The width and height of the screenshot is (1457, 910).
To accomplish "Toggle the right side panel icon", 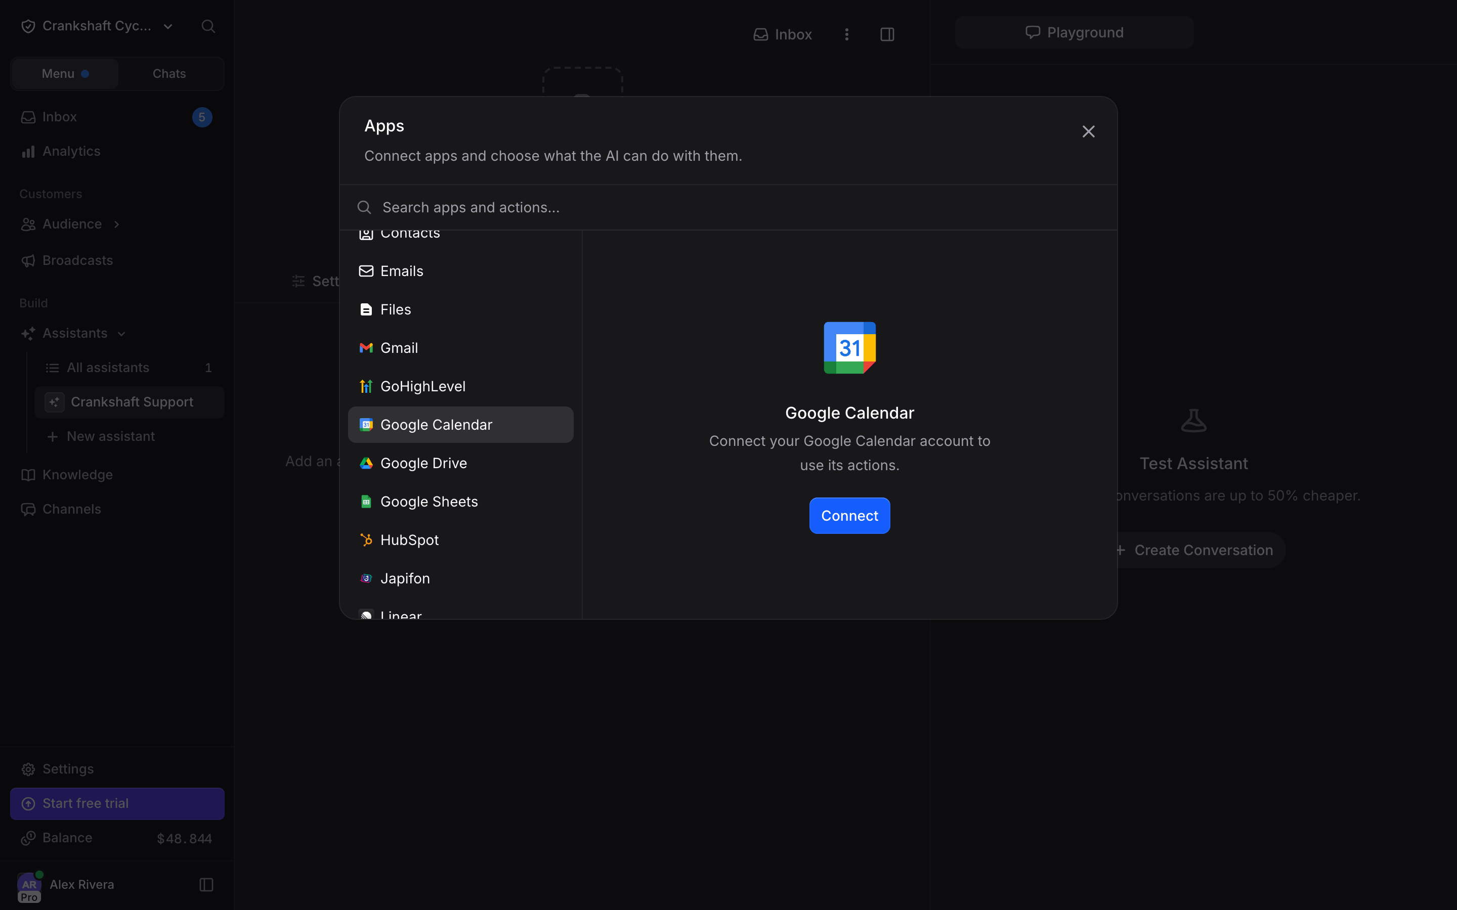I will click(887, 34).
